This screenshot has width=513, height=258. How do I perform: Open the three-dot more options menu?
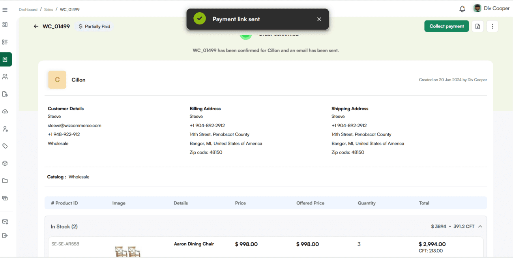(x=492, y=26)
